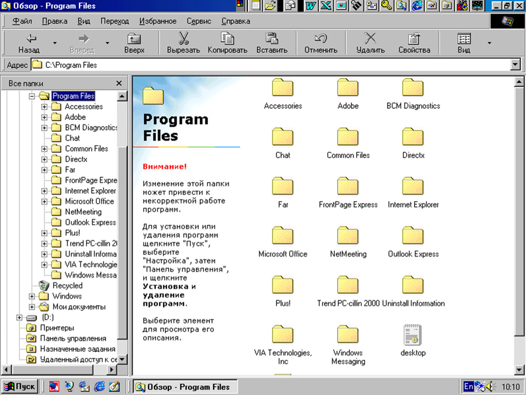Click the Вид (Views) toolbar button
526x395 pixels.
[464, 43]
